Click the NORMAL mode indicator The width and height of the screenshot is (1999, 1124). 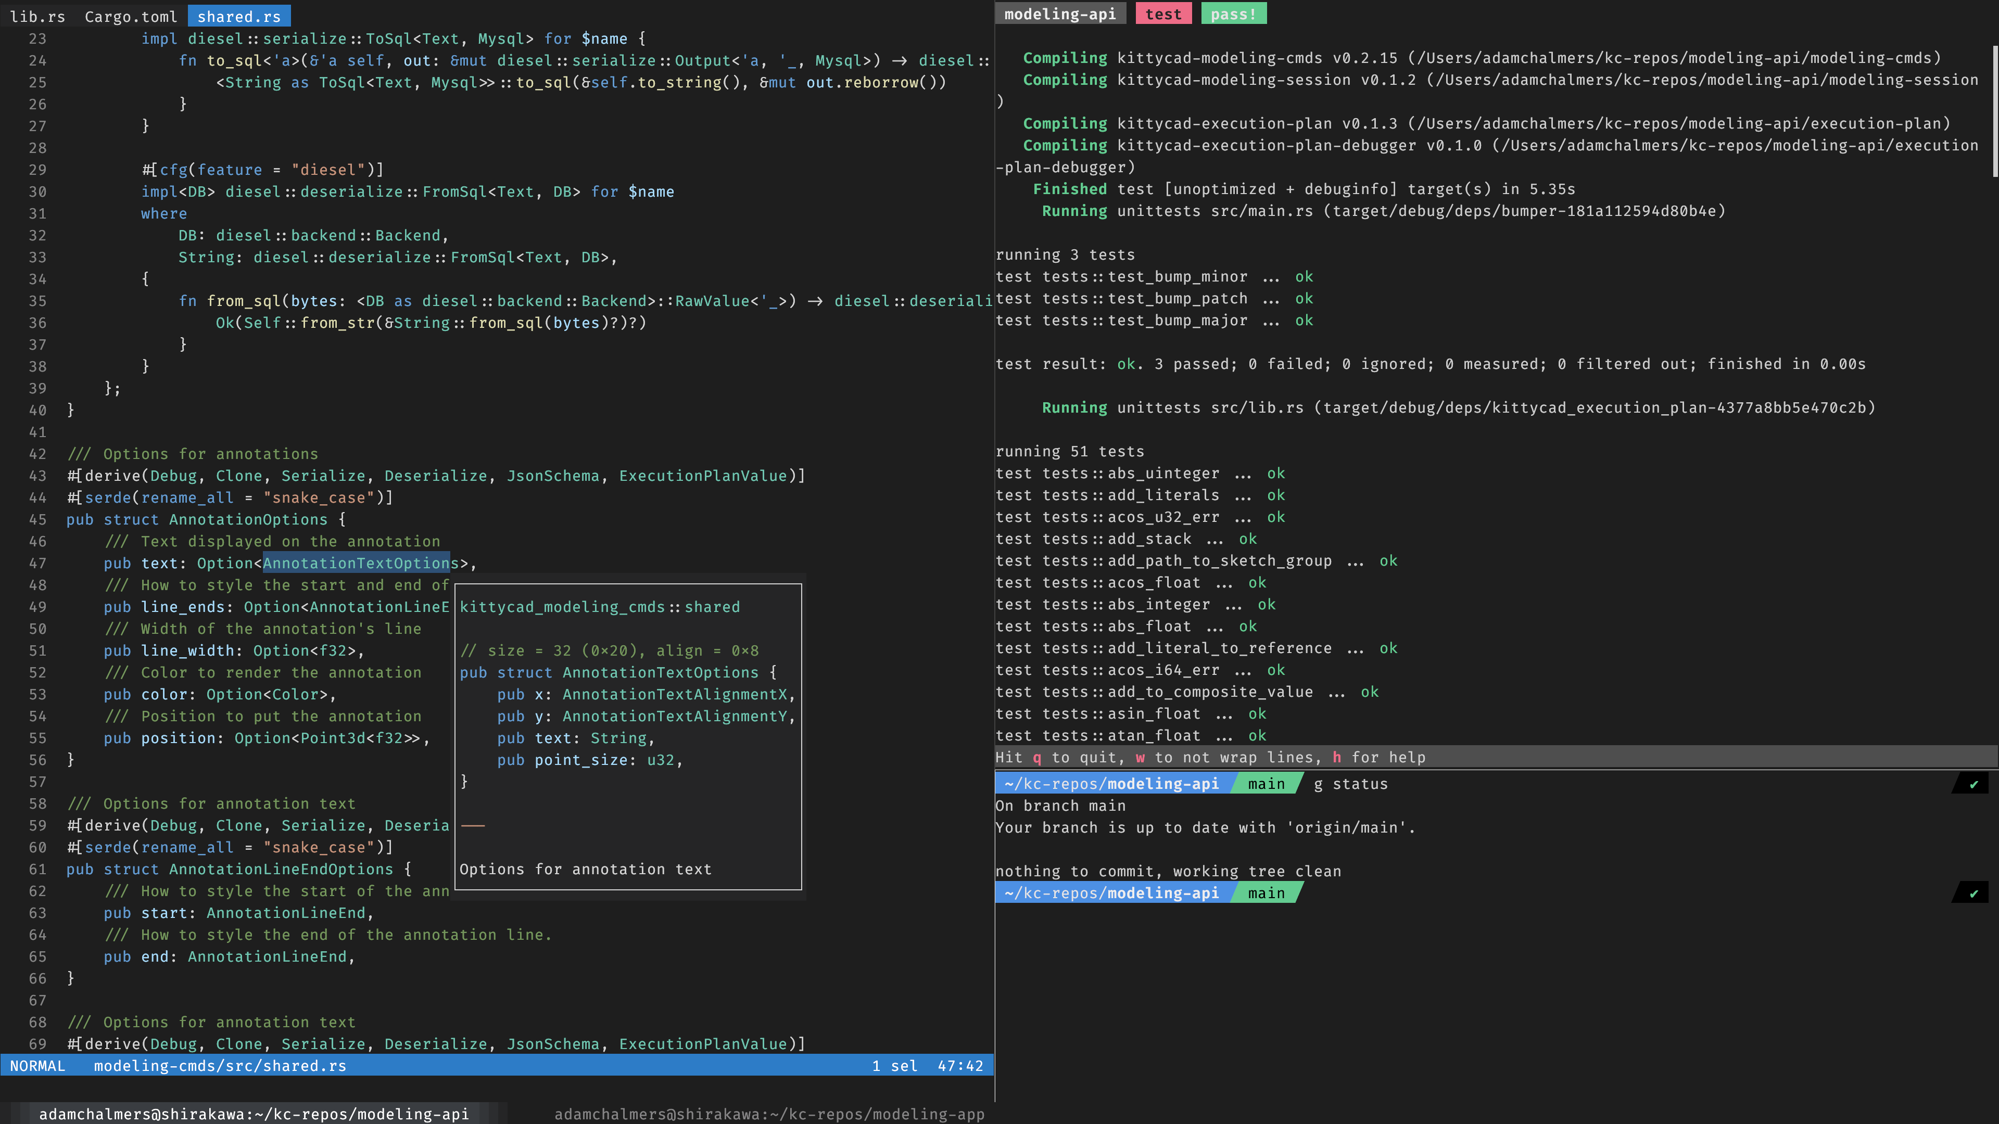[x=37, y=1066]
